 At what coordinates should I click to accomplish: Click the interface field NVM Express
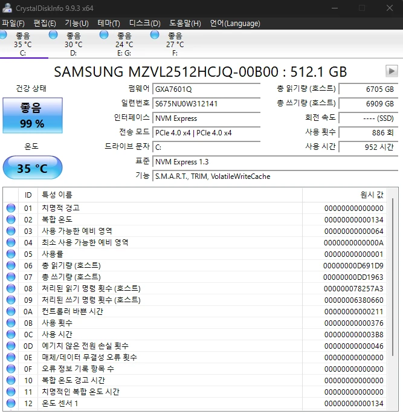point(207,118)
